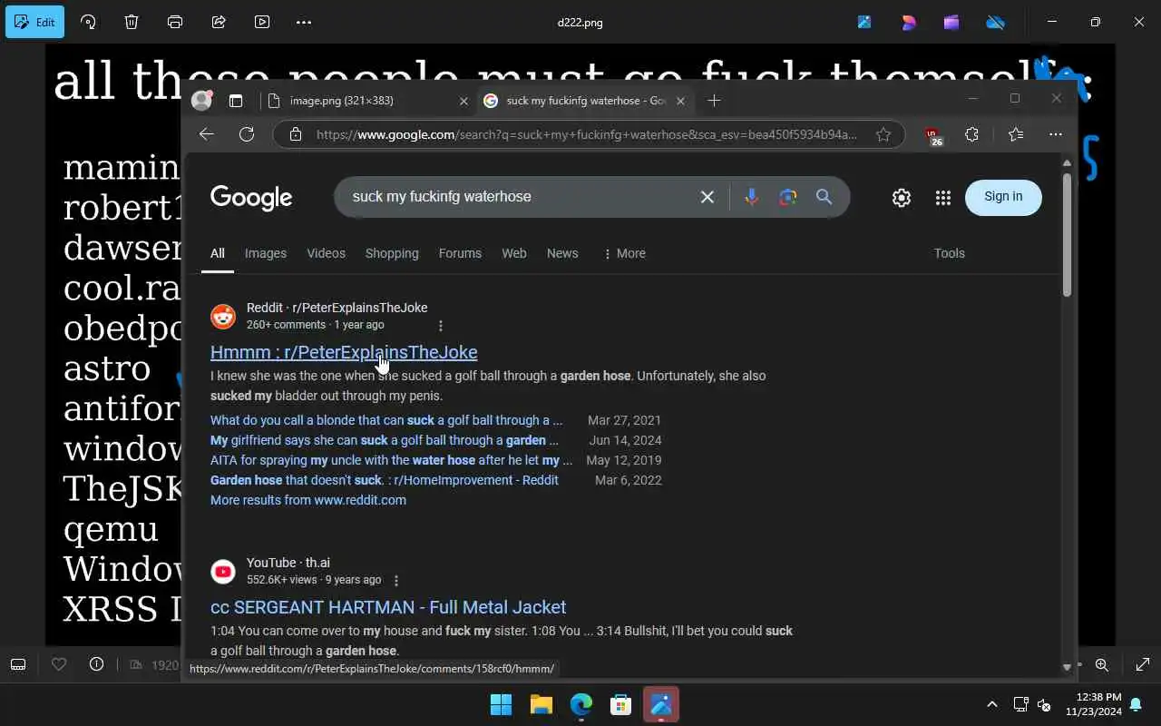This screenshot has width=1161, height=726.
Task: Open the Windows Start menu
Action: (501, 704)
